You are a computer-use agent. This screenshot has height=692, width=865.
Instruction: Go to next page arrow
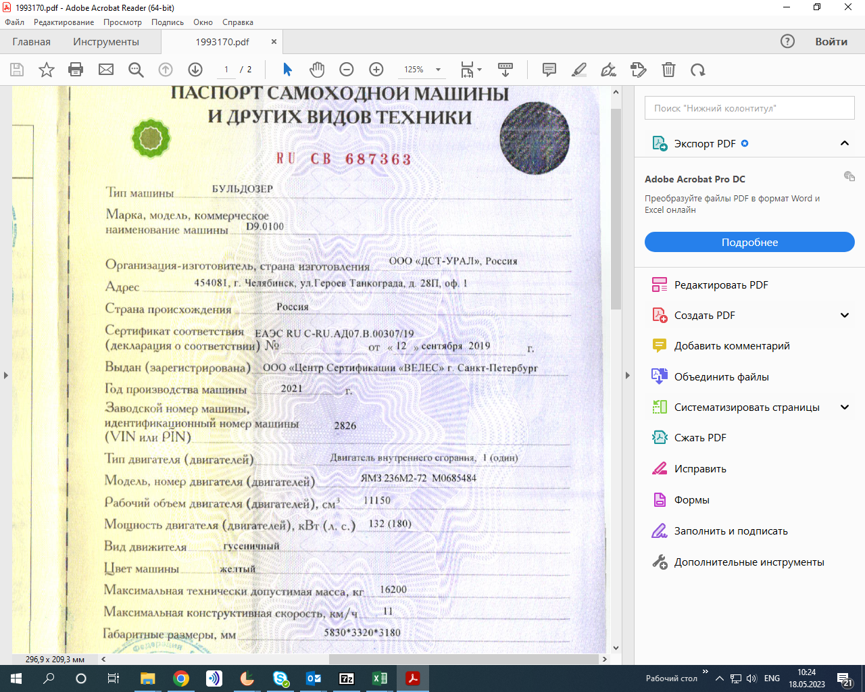195,70
